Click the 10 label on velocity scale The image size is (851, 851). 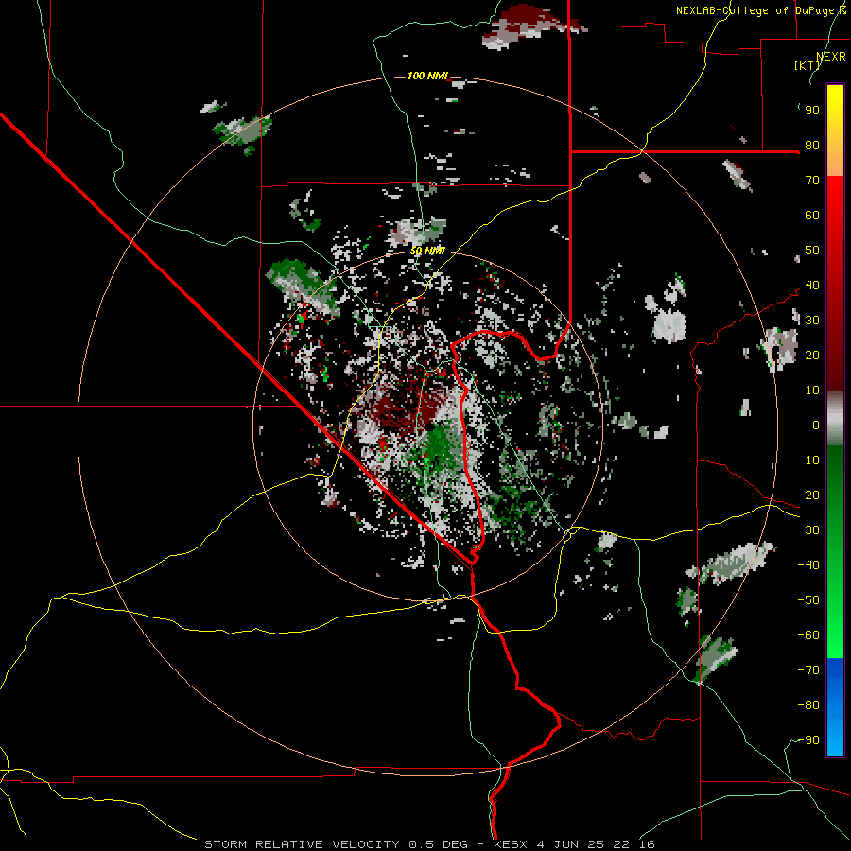(812, 391)
